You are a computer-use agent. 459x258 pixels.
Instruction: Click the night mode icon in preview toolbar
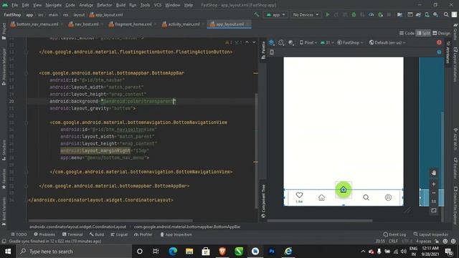290,43
